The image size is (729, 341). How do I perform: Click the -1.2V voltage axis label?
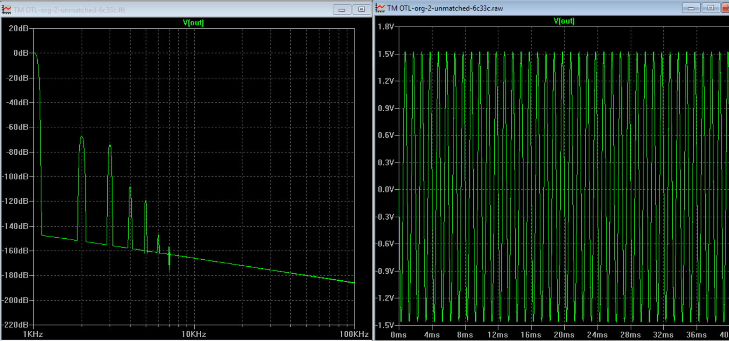385,298
